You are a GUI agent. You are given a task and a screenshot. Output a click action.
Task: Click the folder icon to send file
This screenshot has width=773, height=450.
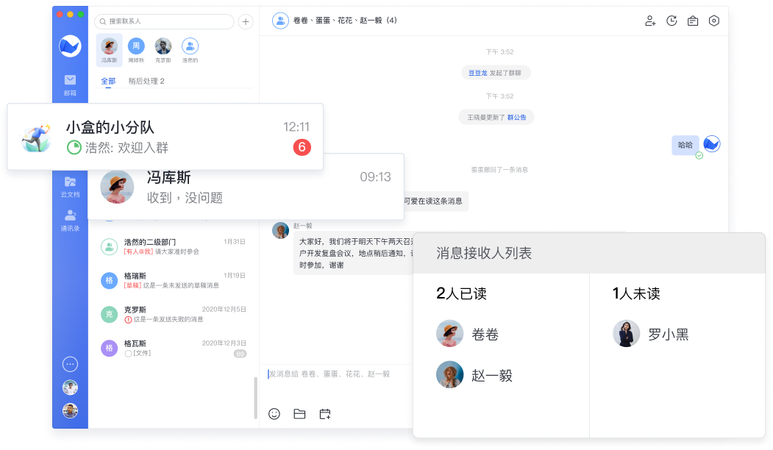coord(299,414)
